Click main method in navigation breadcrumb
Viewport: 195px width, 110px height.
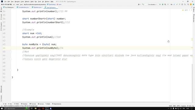[59, 4]
